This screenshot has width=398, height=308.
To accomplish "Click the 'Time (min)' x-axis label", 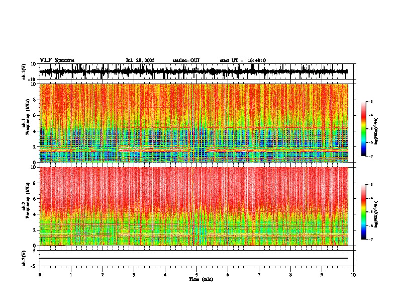I will (x=201, y=279).
